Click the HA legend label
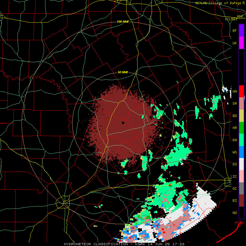 point(235,91)
